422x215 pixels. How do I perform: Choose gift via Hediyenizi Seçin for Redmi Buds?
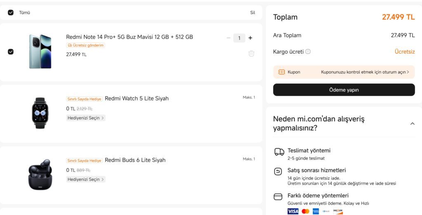86,179
